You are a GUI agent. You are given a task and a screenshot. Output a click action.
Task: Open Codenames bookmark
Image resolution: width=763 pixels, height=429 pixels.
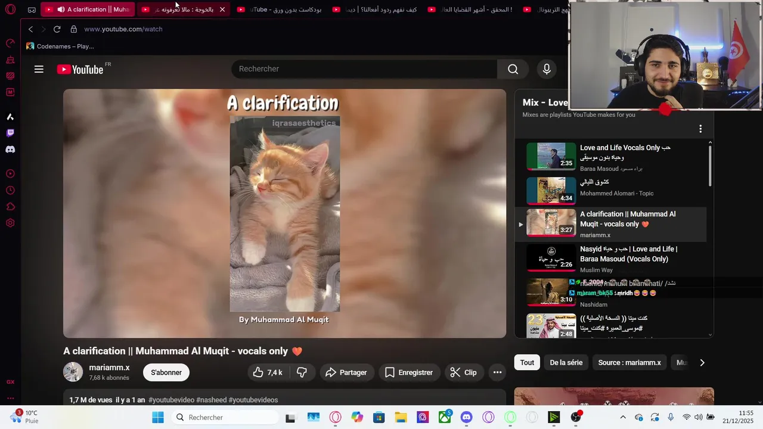(60, 46)
